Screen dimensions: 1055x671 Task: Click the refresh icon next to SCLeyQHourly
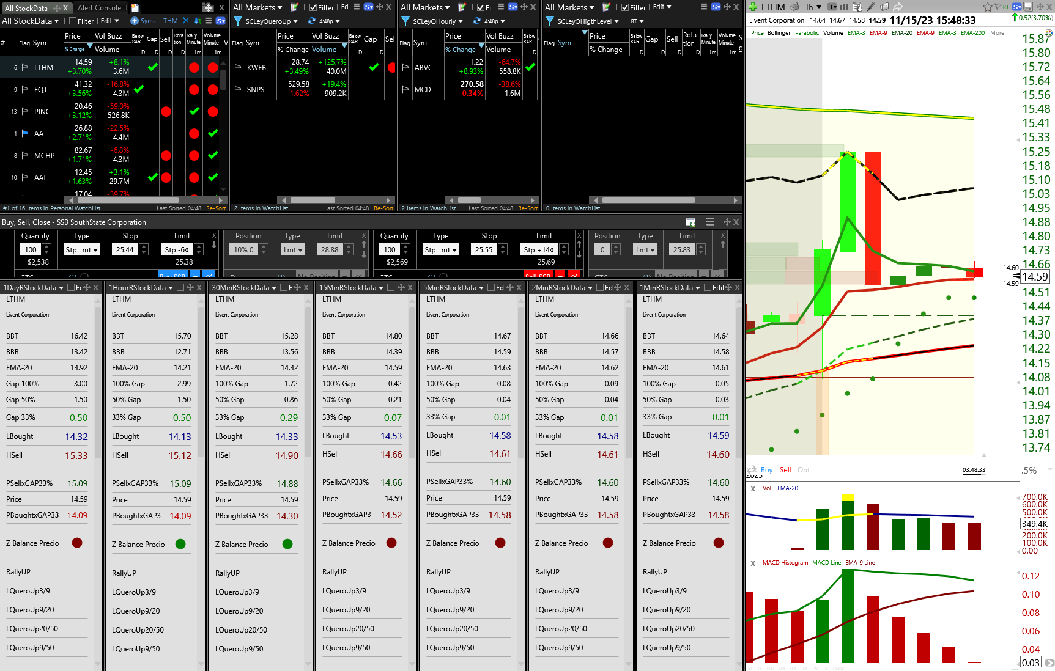pos(476,21)
